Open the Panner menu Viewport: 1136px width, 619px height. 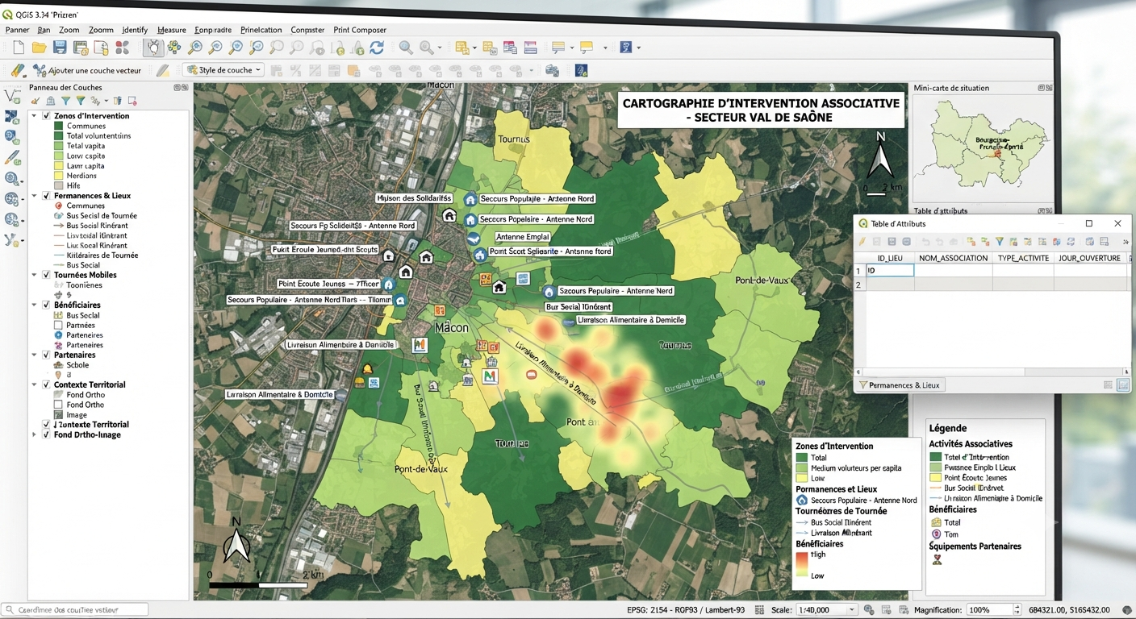(17, 30)
